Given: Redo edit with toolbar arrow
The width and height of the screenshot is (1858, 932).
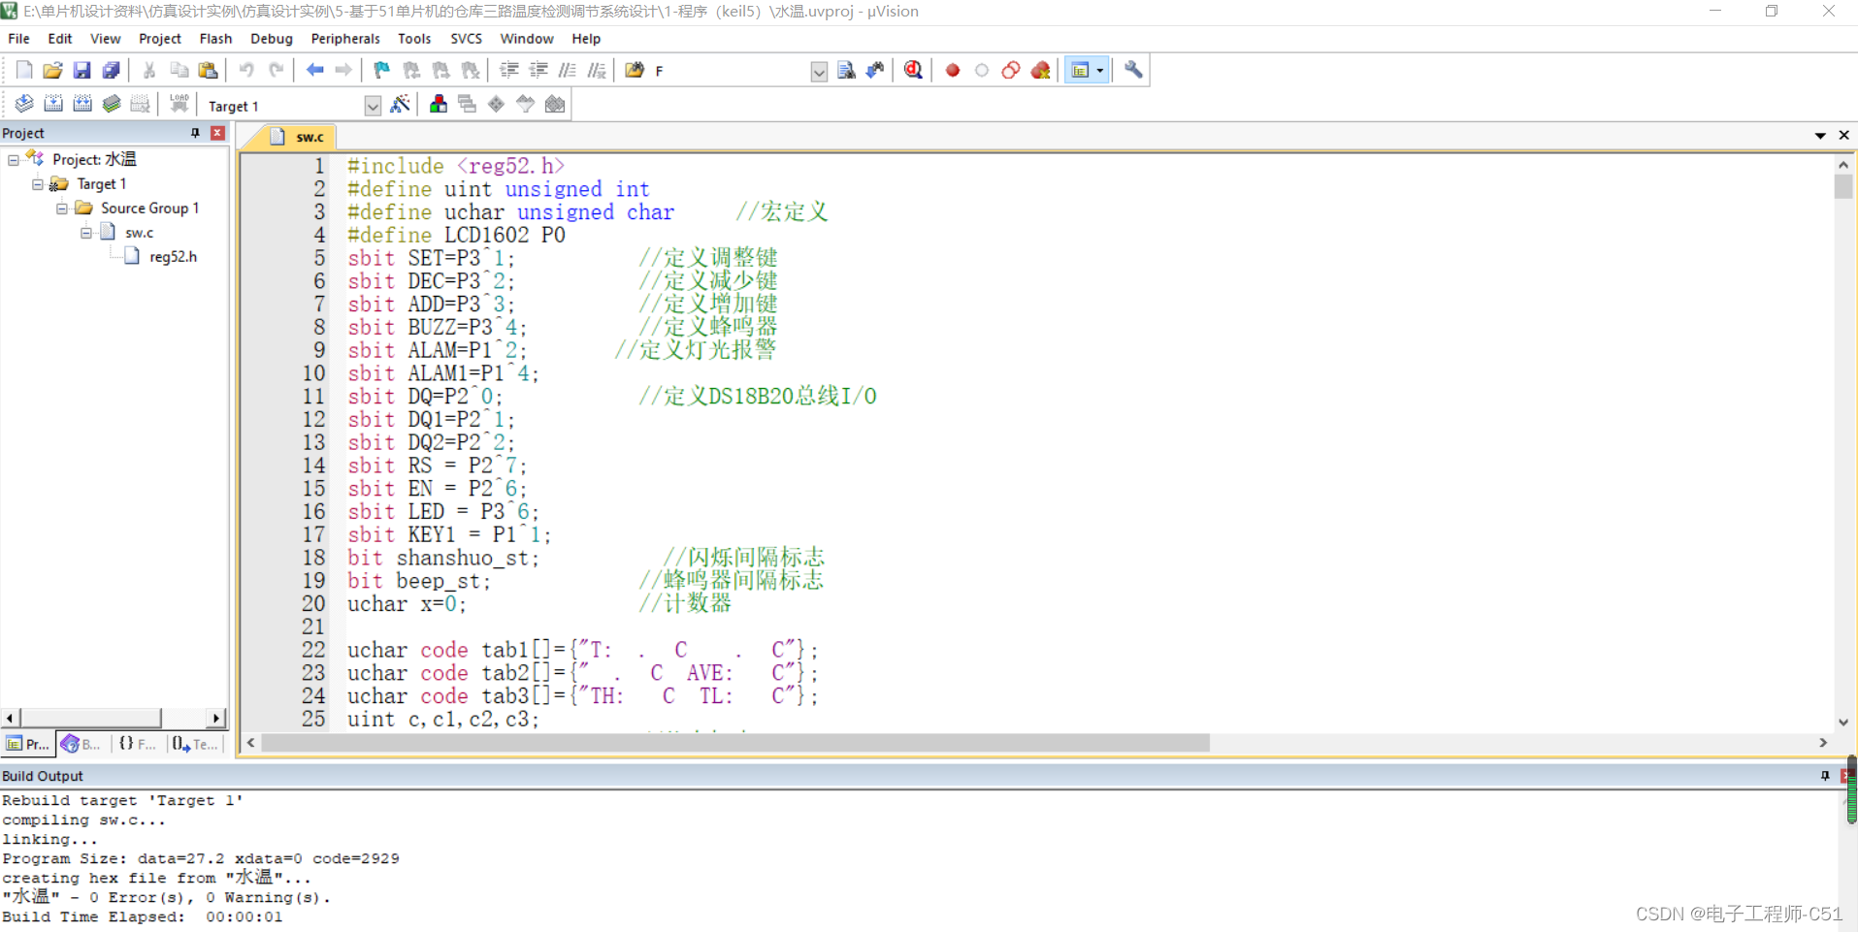Looking at the screenshot, I should (277, 70).
